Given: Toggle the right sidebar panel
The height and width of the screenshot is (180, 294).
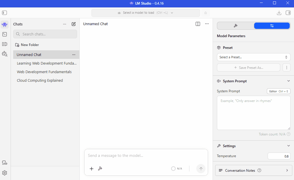Looking at the screenshot, I should (288, 13).
